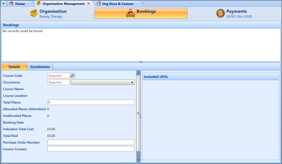Click the Course Code search magnifier icon

click(72, 75)
